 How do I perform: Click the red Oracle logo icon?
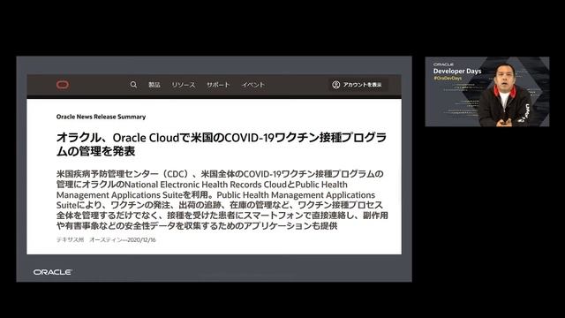63,85
